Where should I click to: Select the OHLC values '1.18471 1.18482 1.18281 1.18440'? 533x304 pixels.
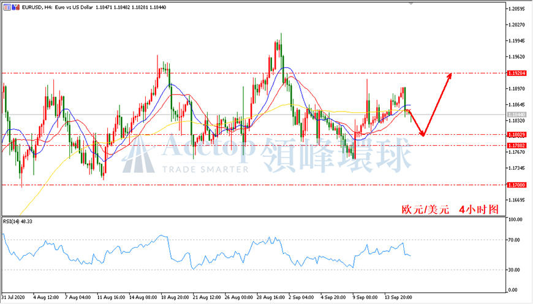pos(130,7)
